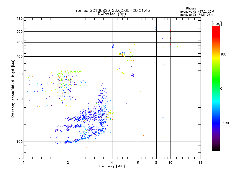Click the 'Phases' header label
The image size is (236, 177).
[x=191, y=9]
